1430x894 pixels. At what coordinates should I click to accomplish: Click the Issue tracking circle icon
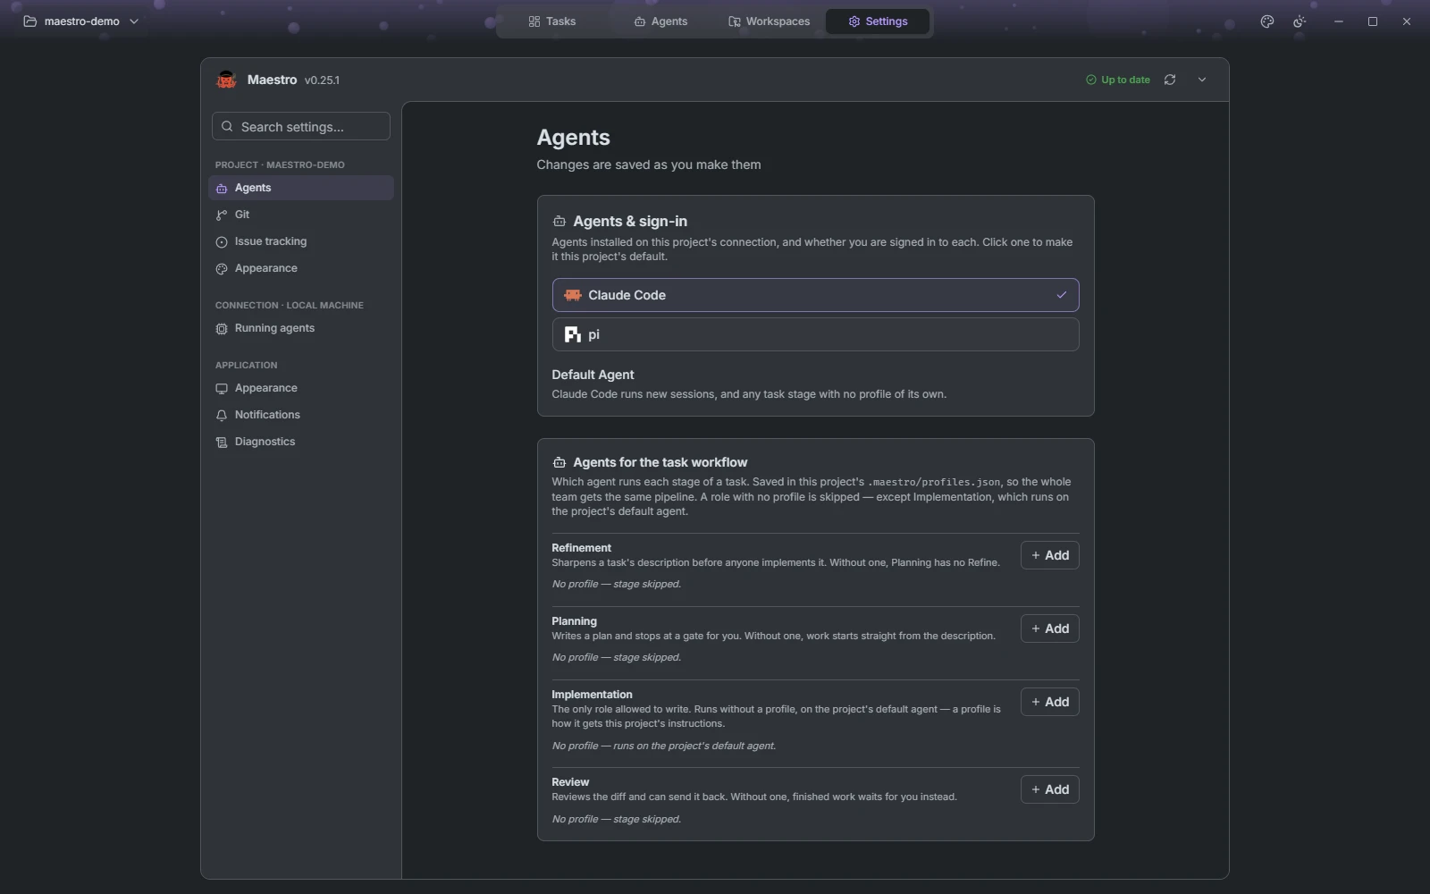(222, 241)
